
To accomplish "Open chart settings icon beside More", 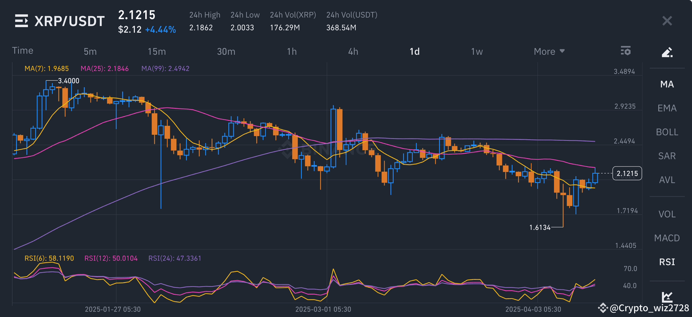I will tap(626, 51).
